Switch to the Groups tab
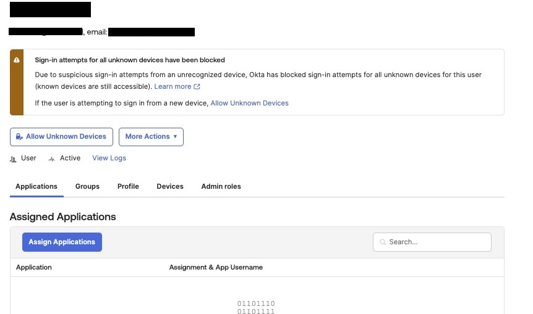 tap(87, 186)
